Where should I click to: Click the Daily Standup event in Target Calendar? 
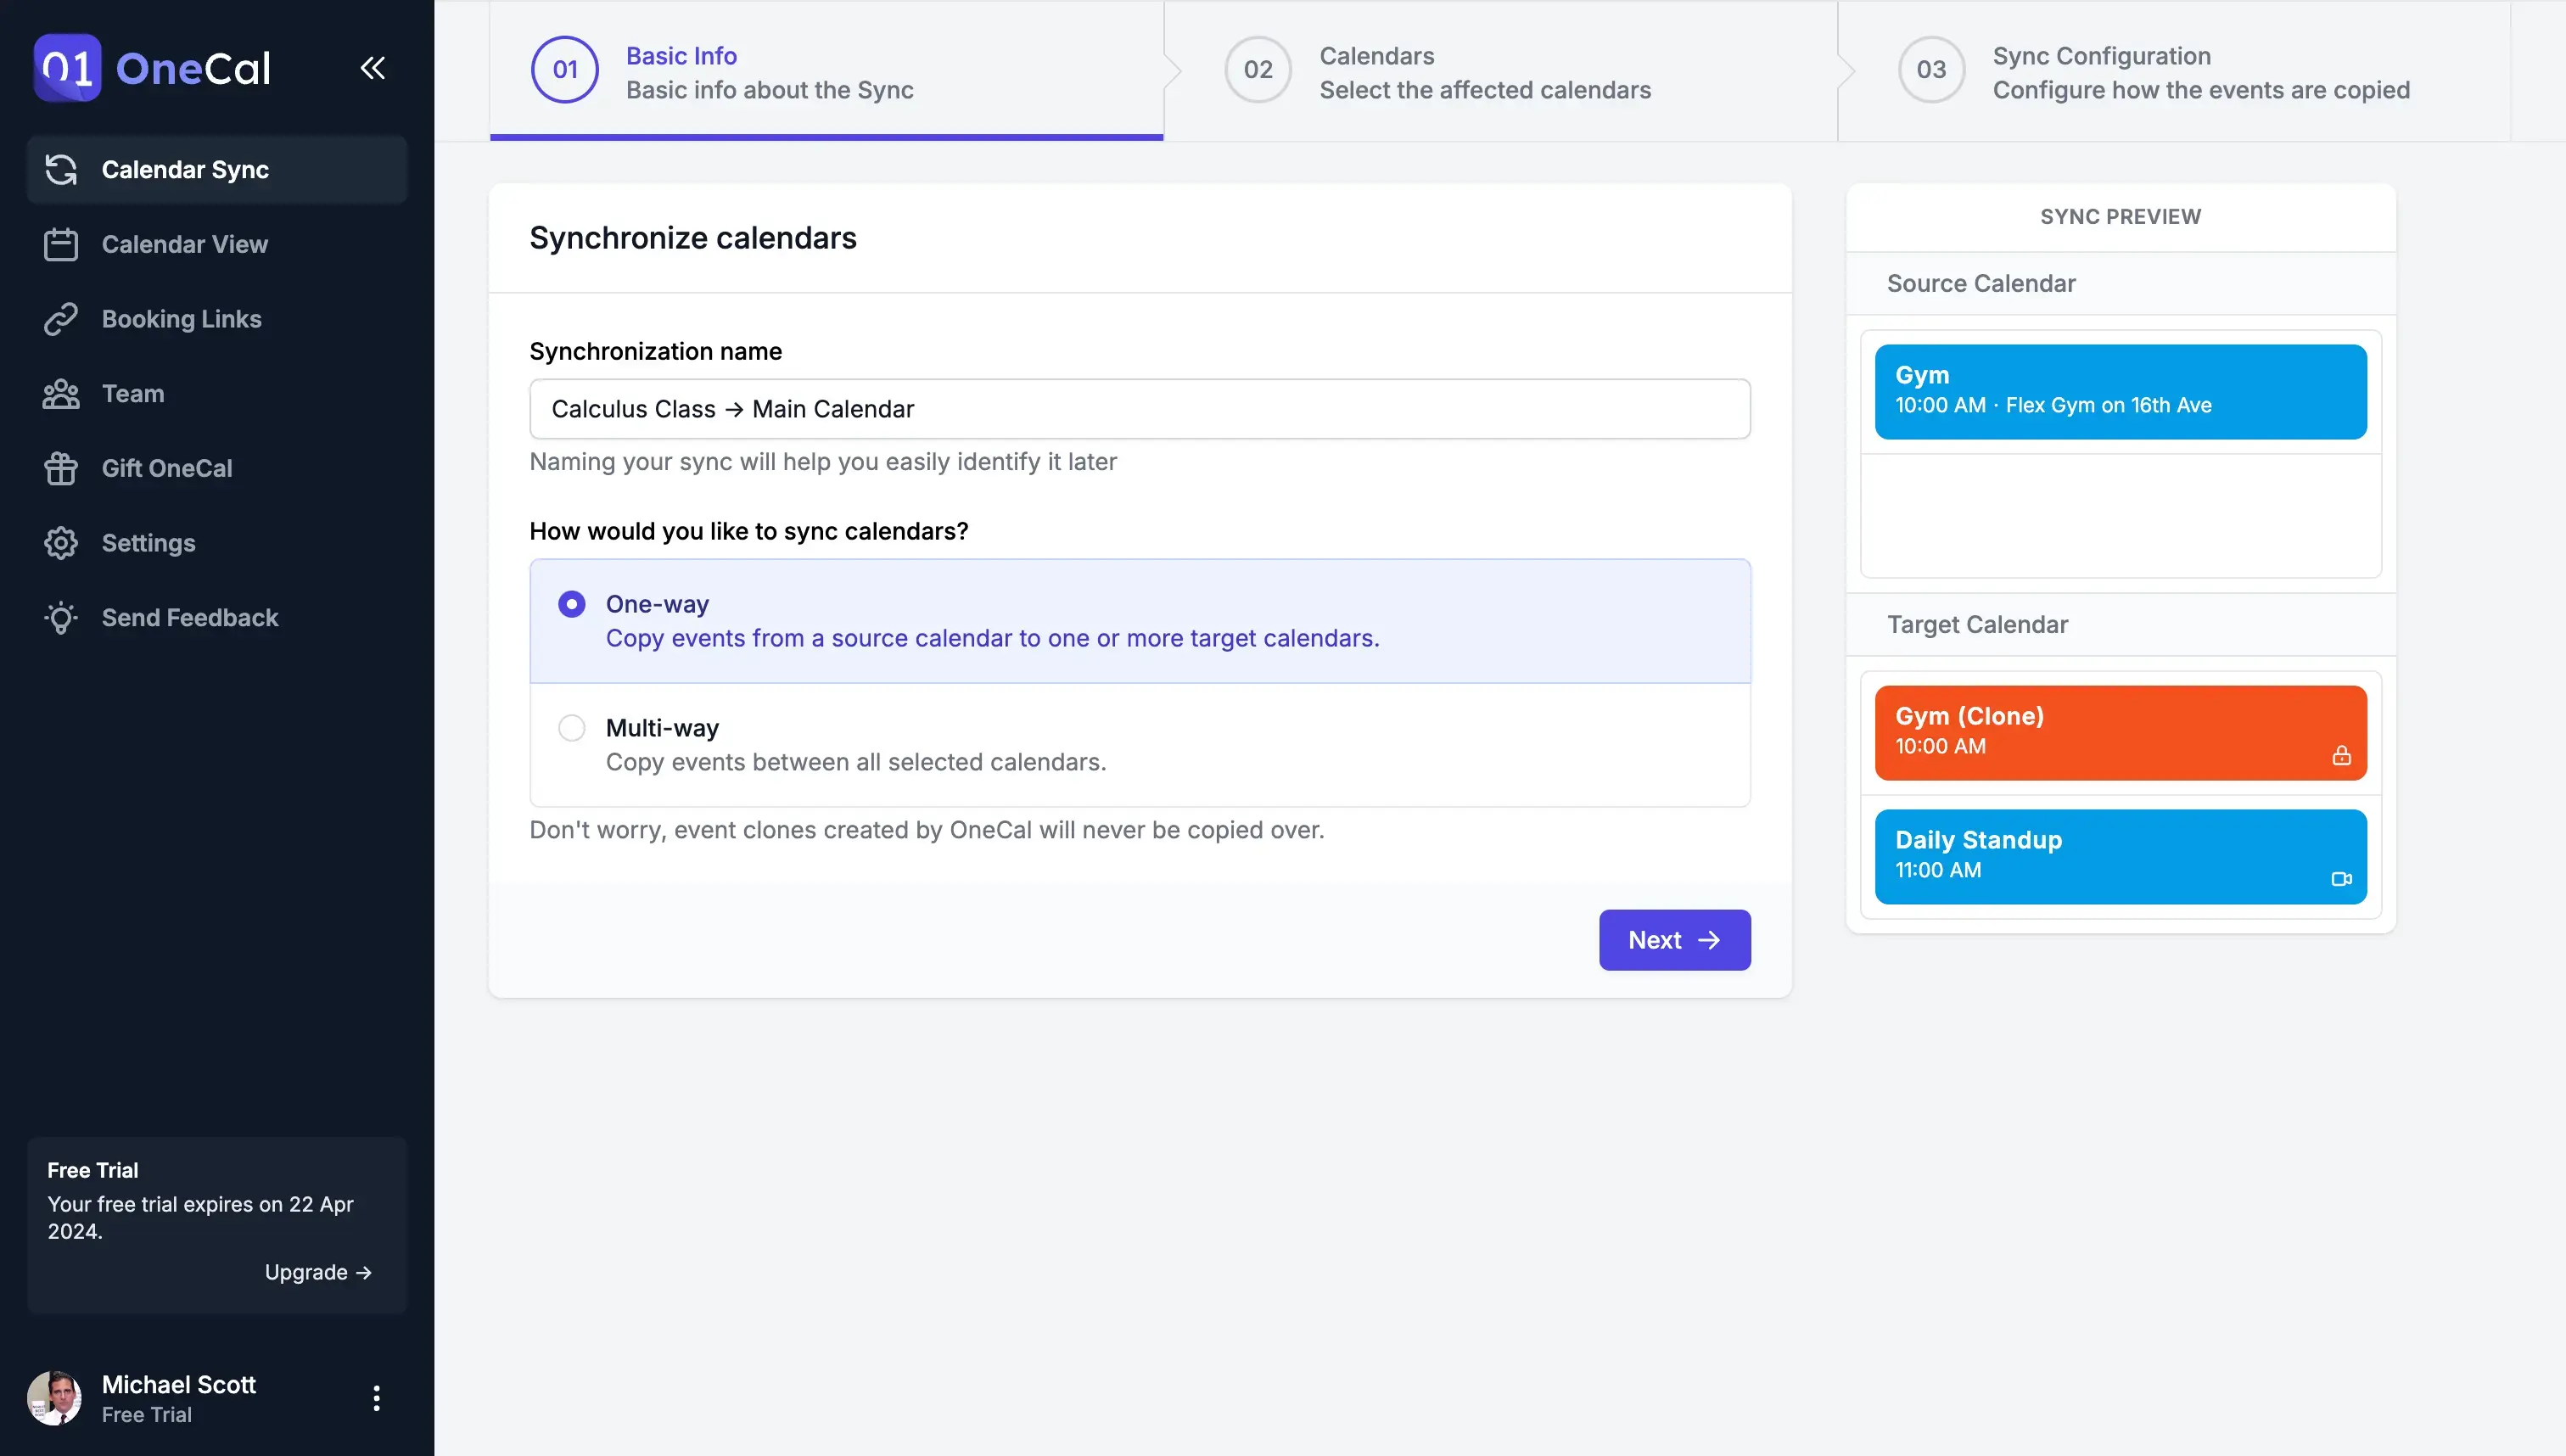pos(2121,855)
